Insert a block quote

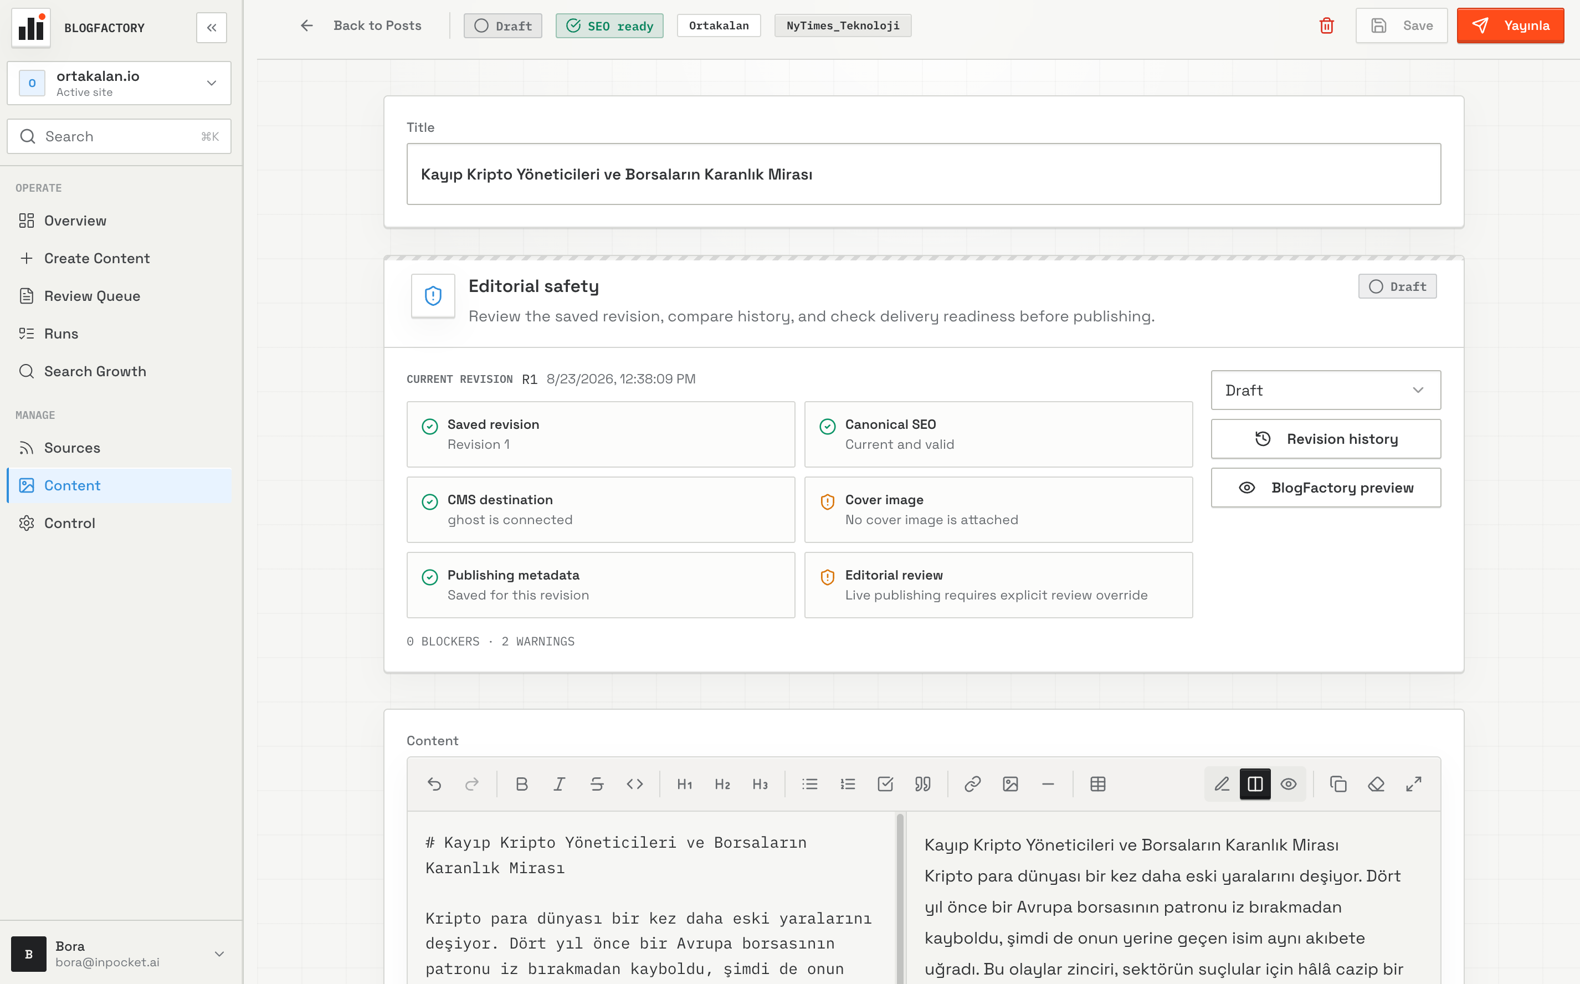(x=923, y=784)
